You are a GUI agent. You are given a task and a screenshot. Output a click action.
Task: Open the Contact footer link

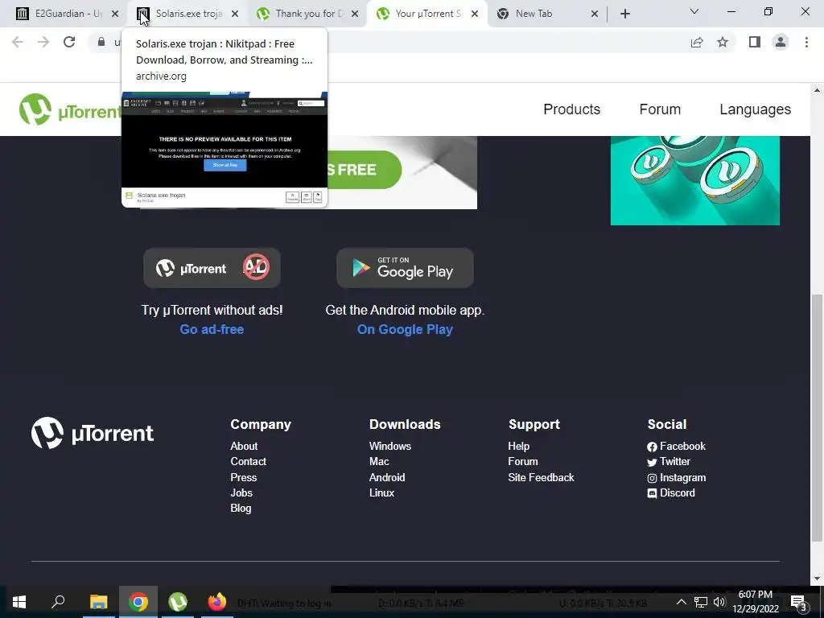coord(248,461)
